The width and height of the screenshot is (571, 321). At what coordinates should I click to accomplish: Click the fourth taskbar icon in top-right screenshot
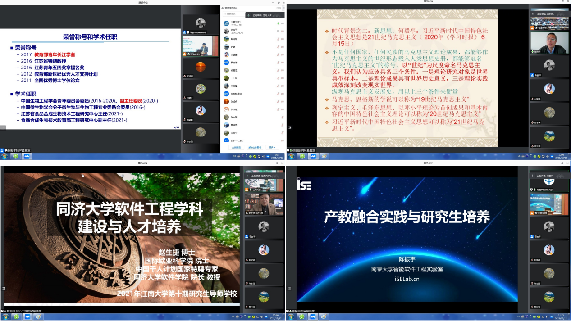coord(324,156)
